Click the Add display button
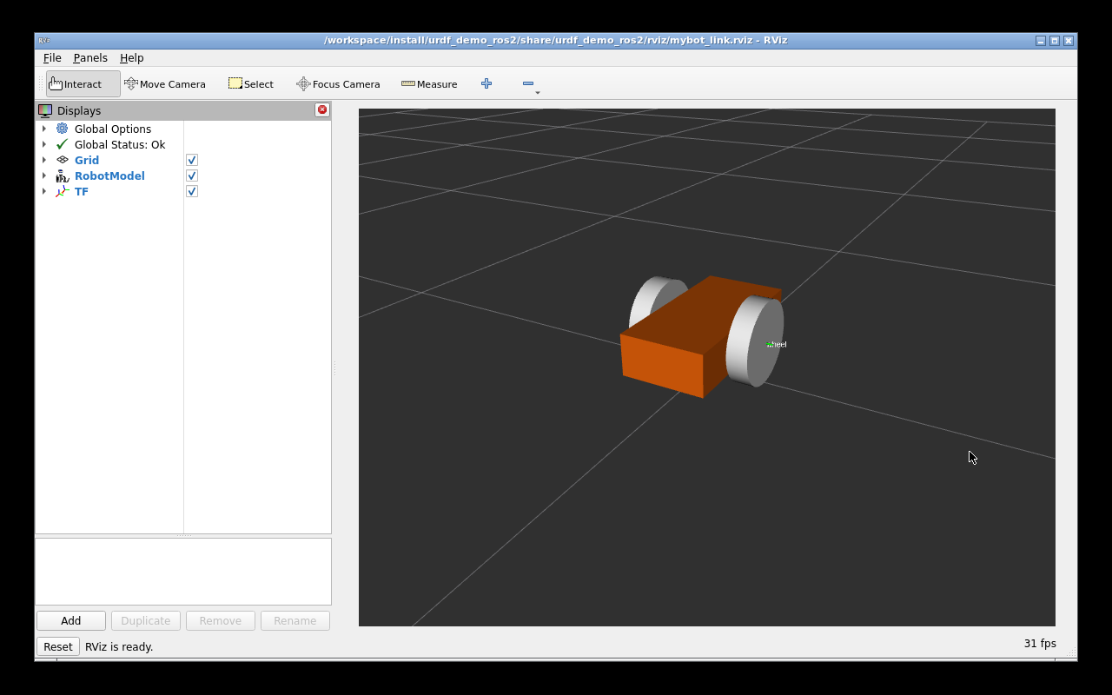The width and height of the screenshot is (1112, 695). pyautogui.click(x=71, y=620)
